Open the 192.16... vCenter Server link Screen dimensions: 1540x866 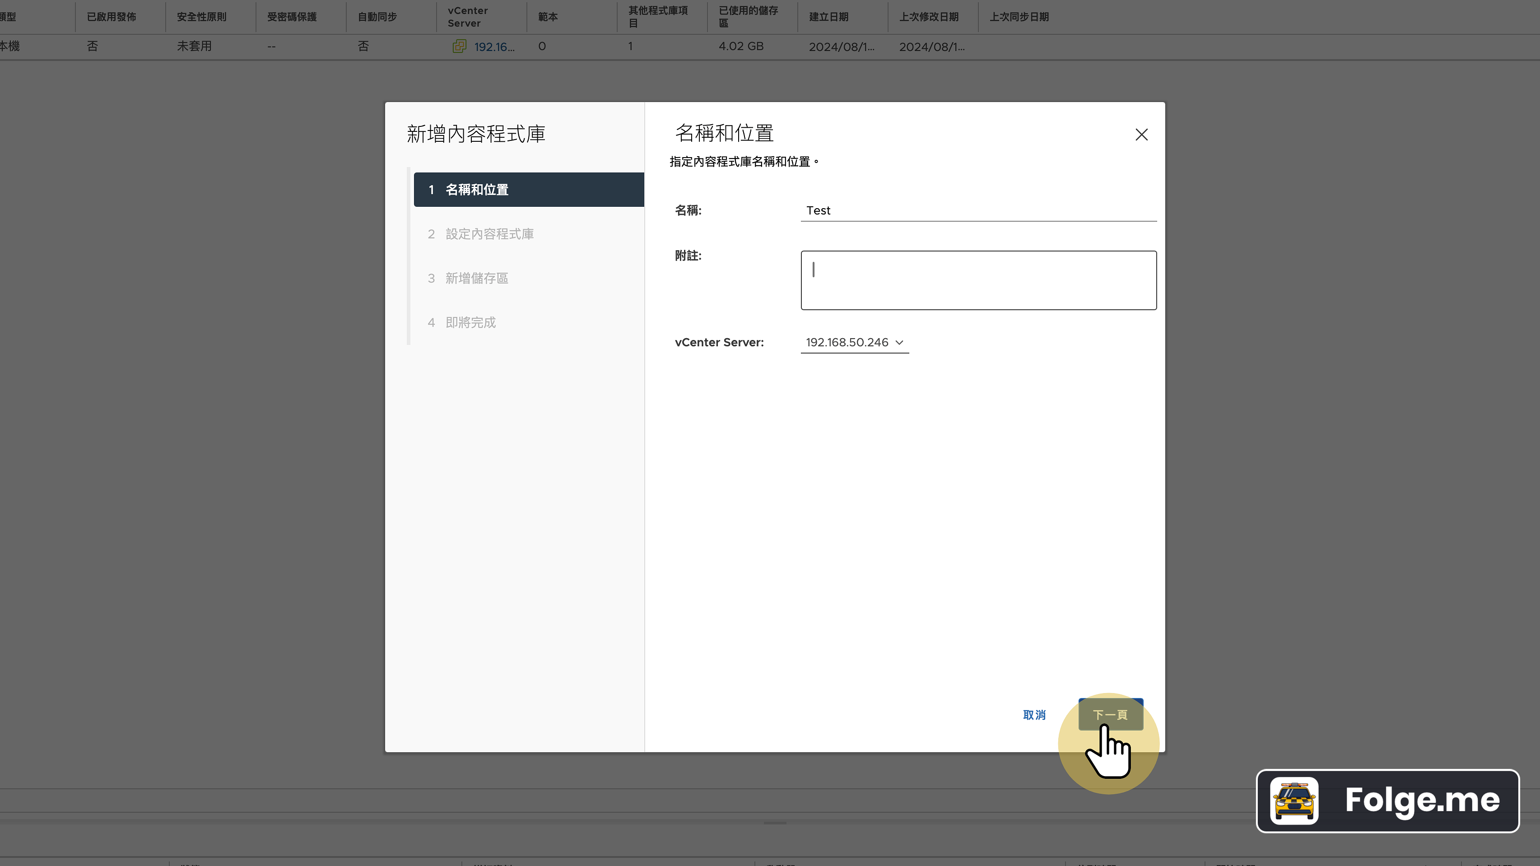click(x=494, y=47)
